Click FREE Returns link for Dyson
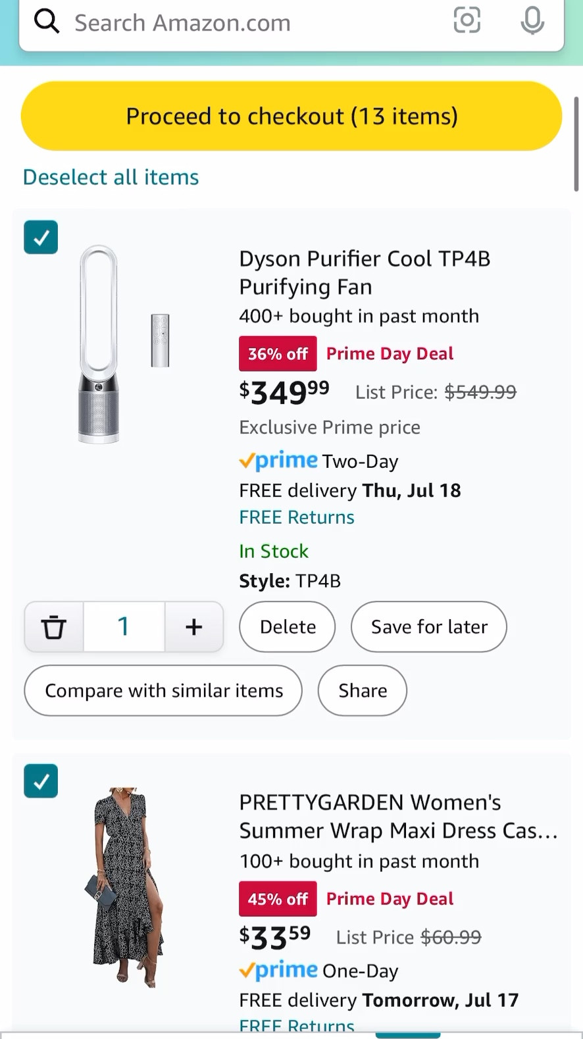This screenshot has height=1039, width=583. [x=297, y=517]
